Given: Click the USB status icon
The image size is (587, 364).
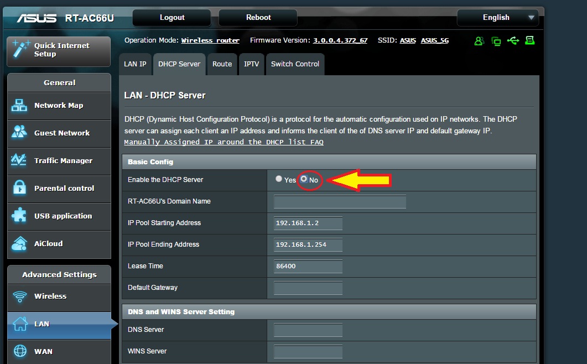Looking at the screenshot, I should click(513, 41).
